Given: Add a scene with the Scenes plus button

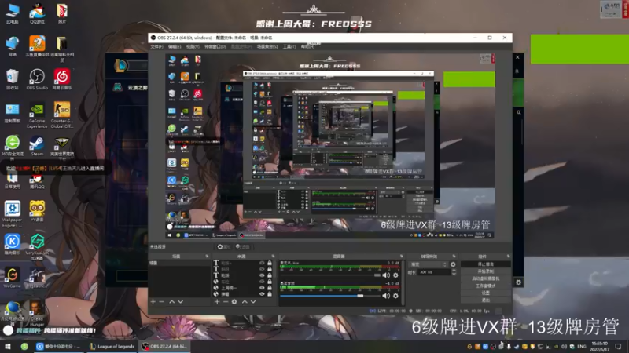Looking at the screenshot, I should point(153,302).
